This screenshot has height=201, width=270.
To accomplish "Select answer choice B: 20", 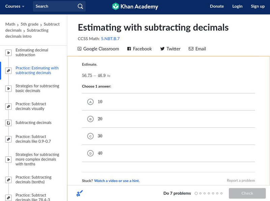I will pyautogui.click(x=90, y=119).
